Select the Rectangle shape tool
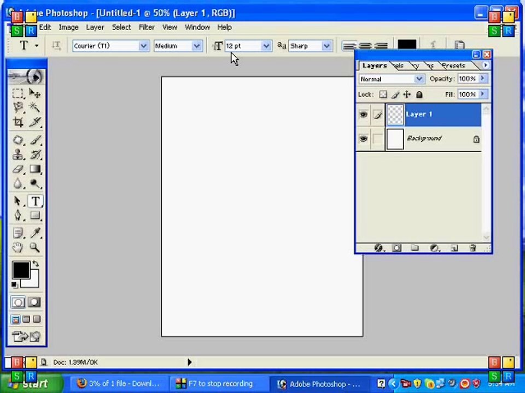The height and width of the screenshot is (393, 525). click(x=35, y=215)
